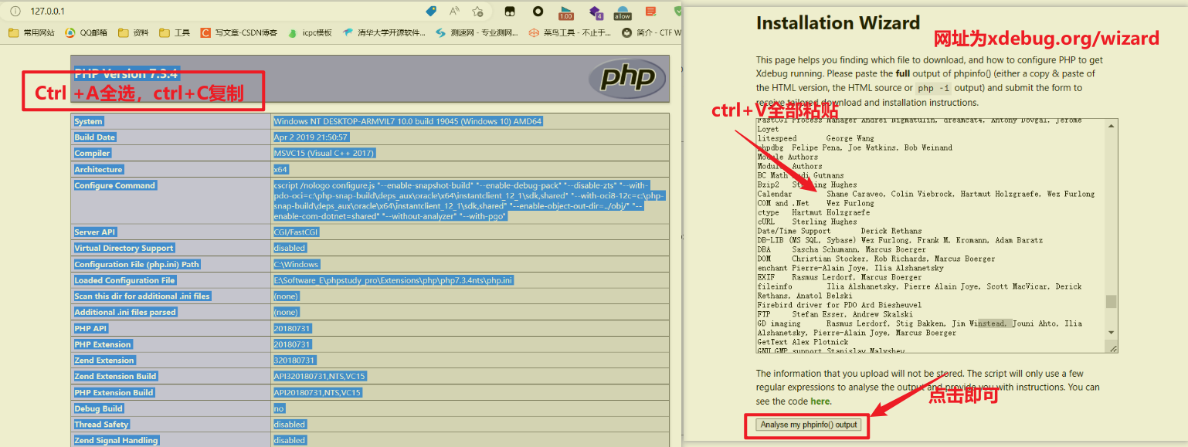Click the API320180731,NTS,VC15 value
The image size is (1188, 447).
tap(320, 377)
